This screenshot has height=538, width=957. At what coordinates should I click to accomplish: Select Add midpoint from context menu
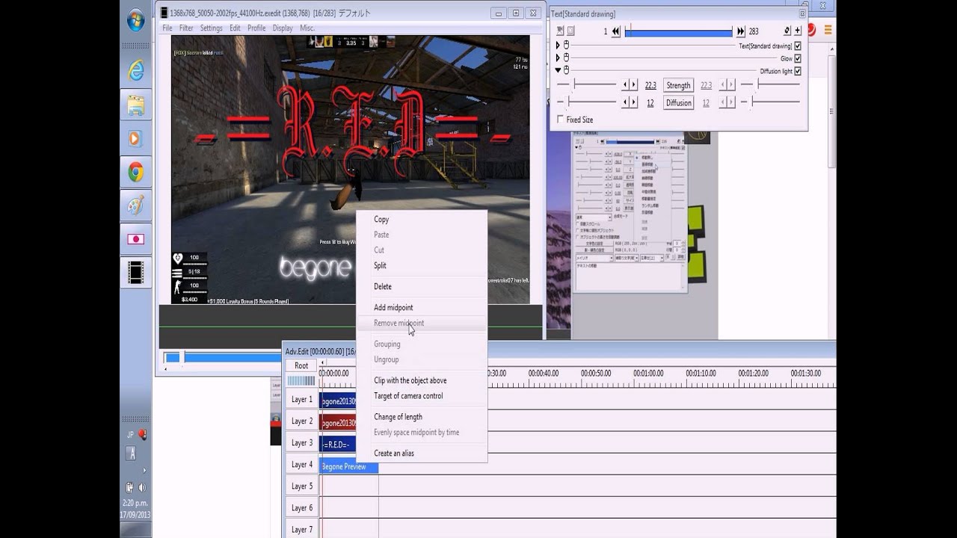(422, 307)
